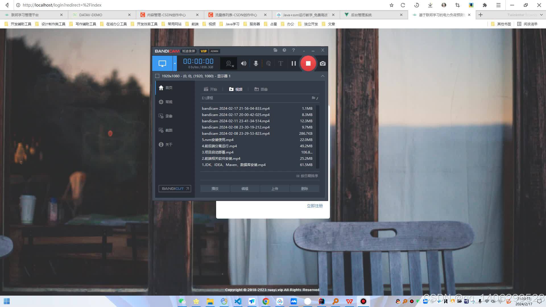This screenshot has height=307, width=546.
Task: Enable mouse click effect icon
Action: [x=268, y=63]
